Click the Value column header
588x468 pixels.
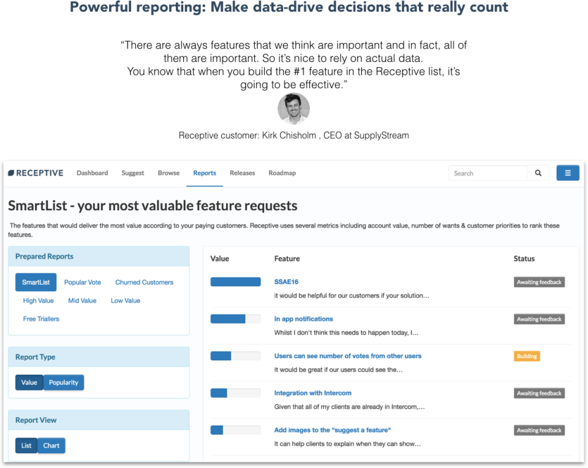coord(220,259)
